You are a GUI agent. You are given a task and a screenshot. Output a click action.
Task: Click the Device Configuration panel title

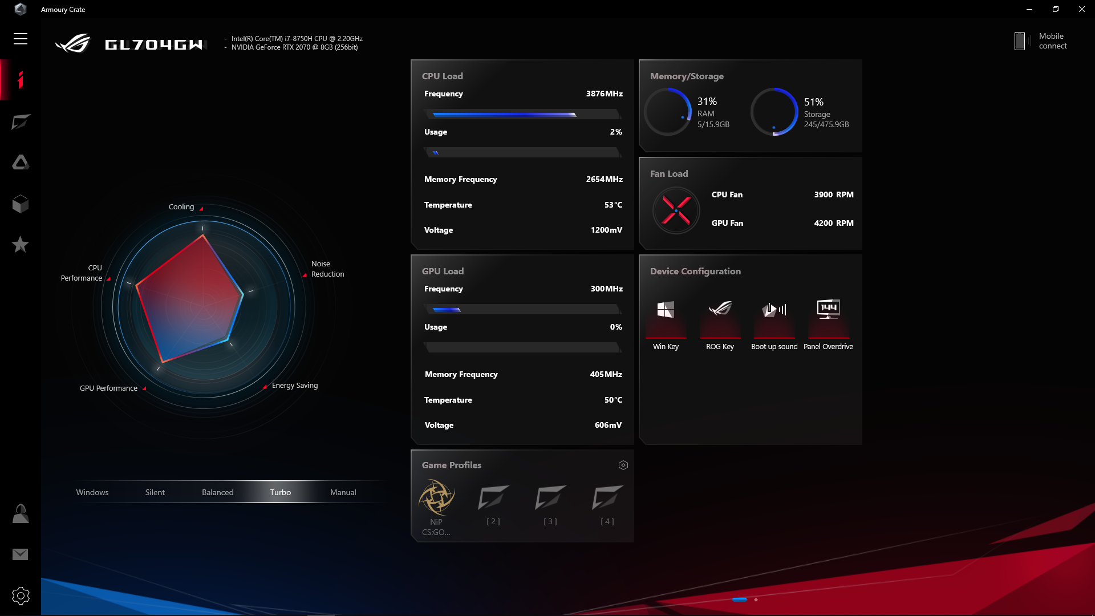tap(695, 271)
